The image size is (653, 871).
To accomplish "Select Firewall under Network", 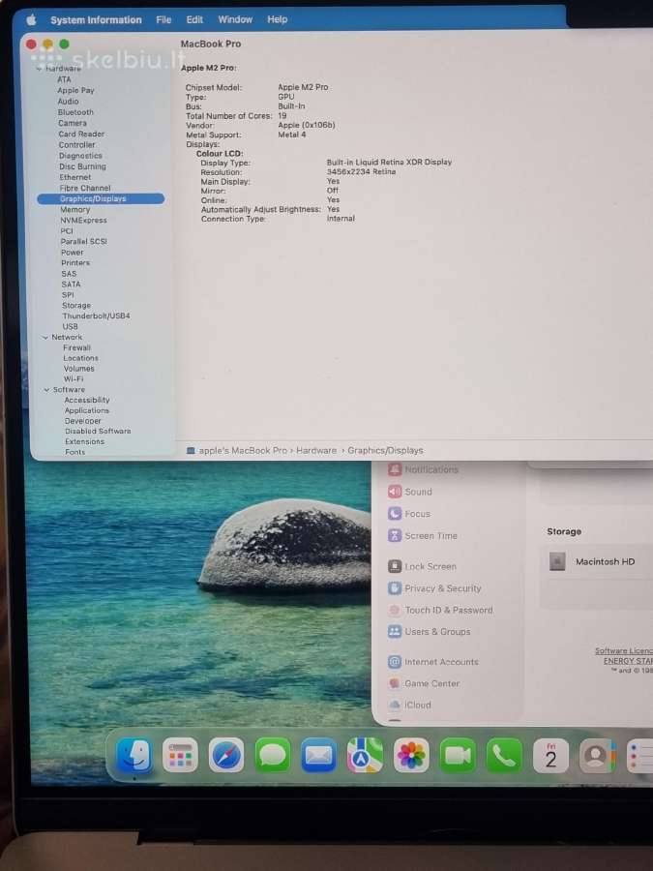I will click(76, 347).
